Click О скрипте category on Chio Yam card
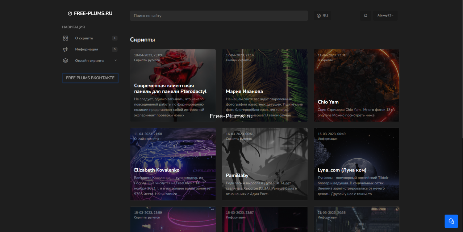This screenshot has width=463, height=232. coord(325,60)
